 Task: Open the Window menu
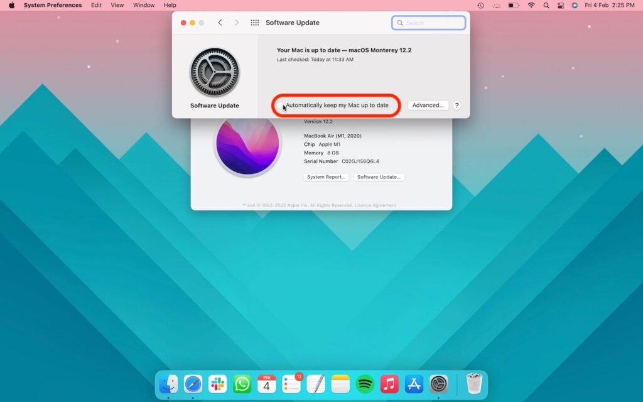143,5
